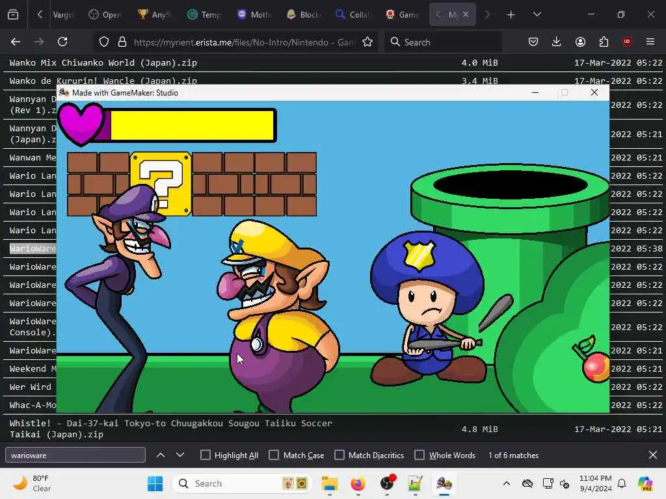Viewport: 666px width, 499px height.
Task: Bookmark this page with the star
Action: pos(367,42)
